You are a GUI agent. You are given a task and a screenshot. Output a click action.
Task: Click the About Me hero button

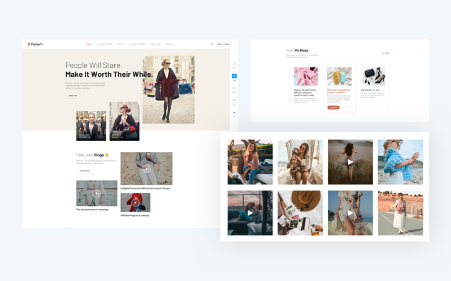pos(73,96)
